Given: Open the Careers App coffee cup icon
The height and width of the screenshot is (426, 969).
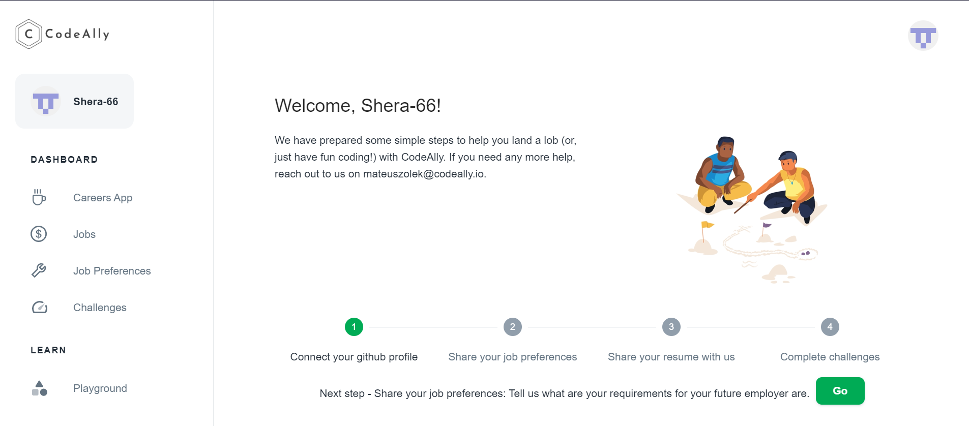Looking at the screenshot, I should tap(39, 197).
